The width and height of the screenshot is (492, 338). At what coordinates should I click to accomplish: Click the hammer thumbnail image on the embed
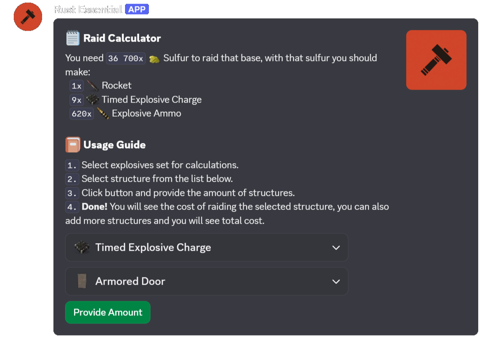coord(436,60)
